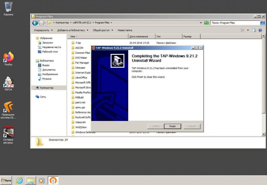Open the address bar history dropdown
267x185 pixels.
click(201, 23)
